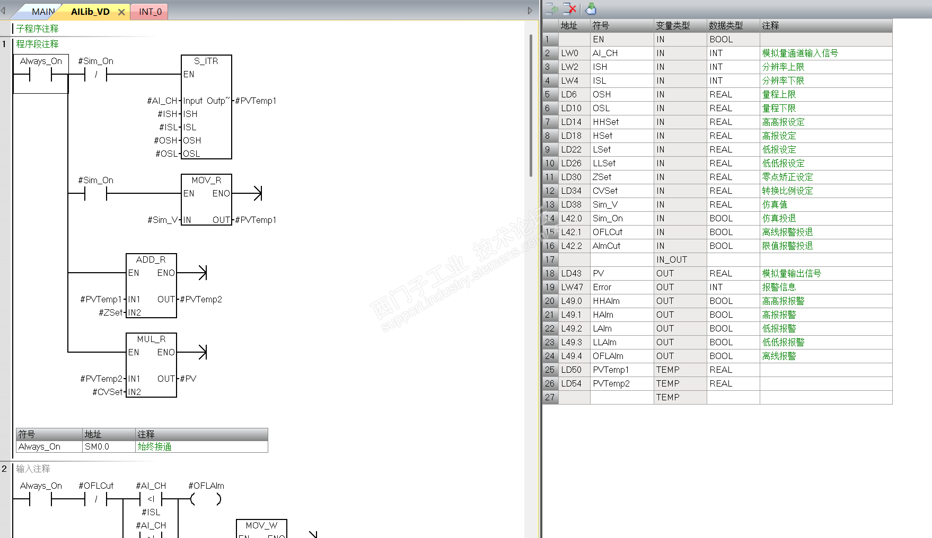Click the #PVTemp2 output operand of ADD_R
This screenshot has height=538, width=932.
pos(201,299)
